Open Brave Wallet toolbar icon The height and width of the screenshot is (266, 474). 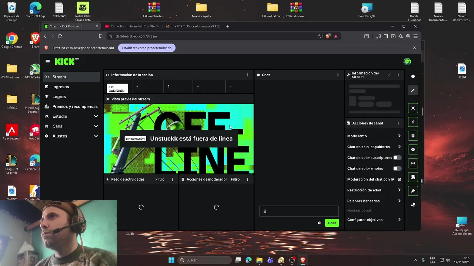click(393, 36)
